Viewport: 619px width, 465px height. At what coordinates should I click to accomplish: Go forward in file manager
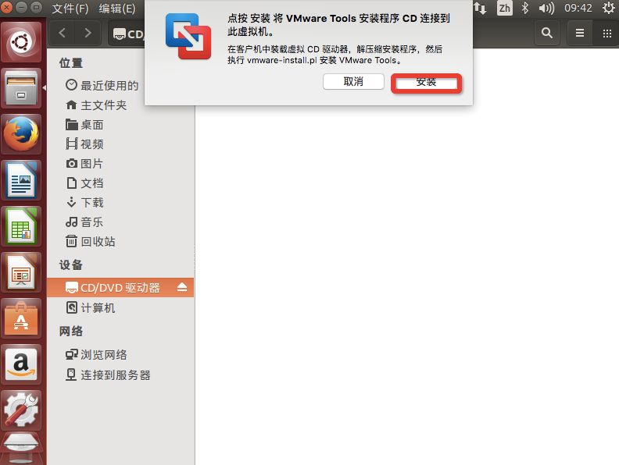tap(88, 33)
